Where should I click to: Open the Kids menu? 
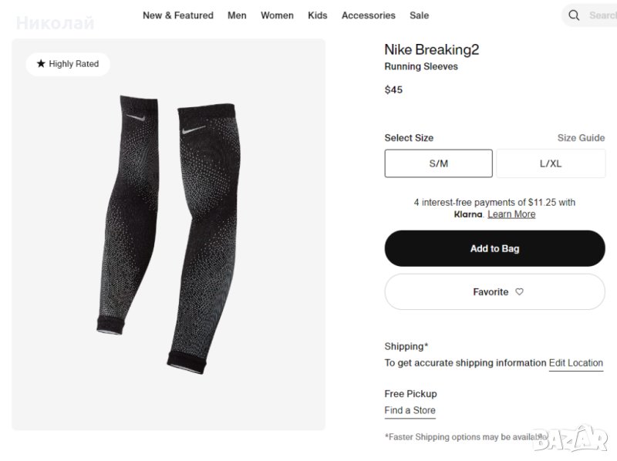click(x=317, y=15)
